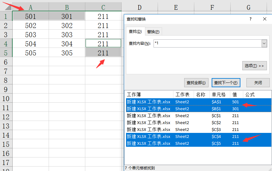Close the Find and Replace dialog with X
Screen dimensions: 272x171
pyautogui.click(x=265, y=19)
